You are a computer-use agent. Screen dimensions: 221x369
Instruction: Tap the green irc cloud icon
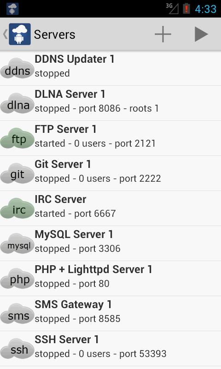click(x=17, y=208)
